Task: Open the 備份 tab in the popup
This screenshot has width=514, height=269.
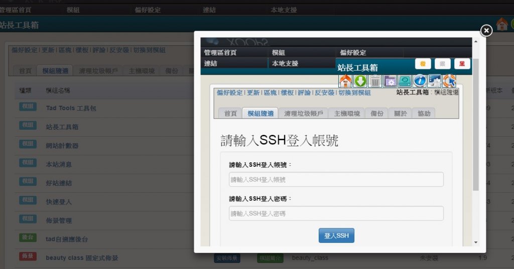Action: pos(376,113)
